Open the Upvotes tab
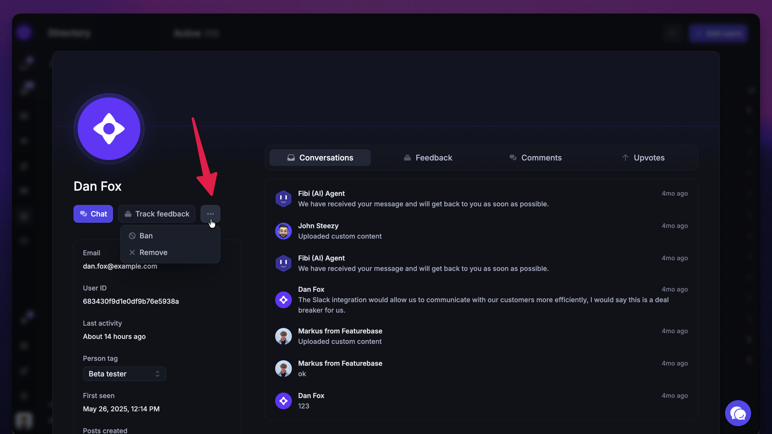The height and width of the screenshot is (434, 772). coord(643,158)
